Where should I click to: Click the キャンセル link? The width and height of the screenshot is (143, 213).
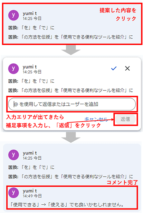(96, 119)
